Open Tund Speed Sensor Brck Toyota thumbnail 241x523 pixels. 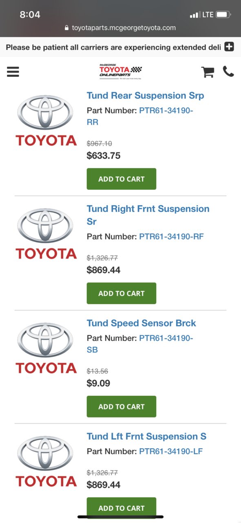pyautogui.click(x=46, y=348)
